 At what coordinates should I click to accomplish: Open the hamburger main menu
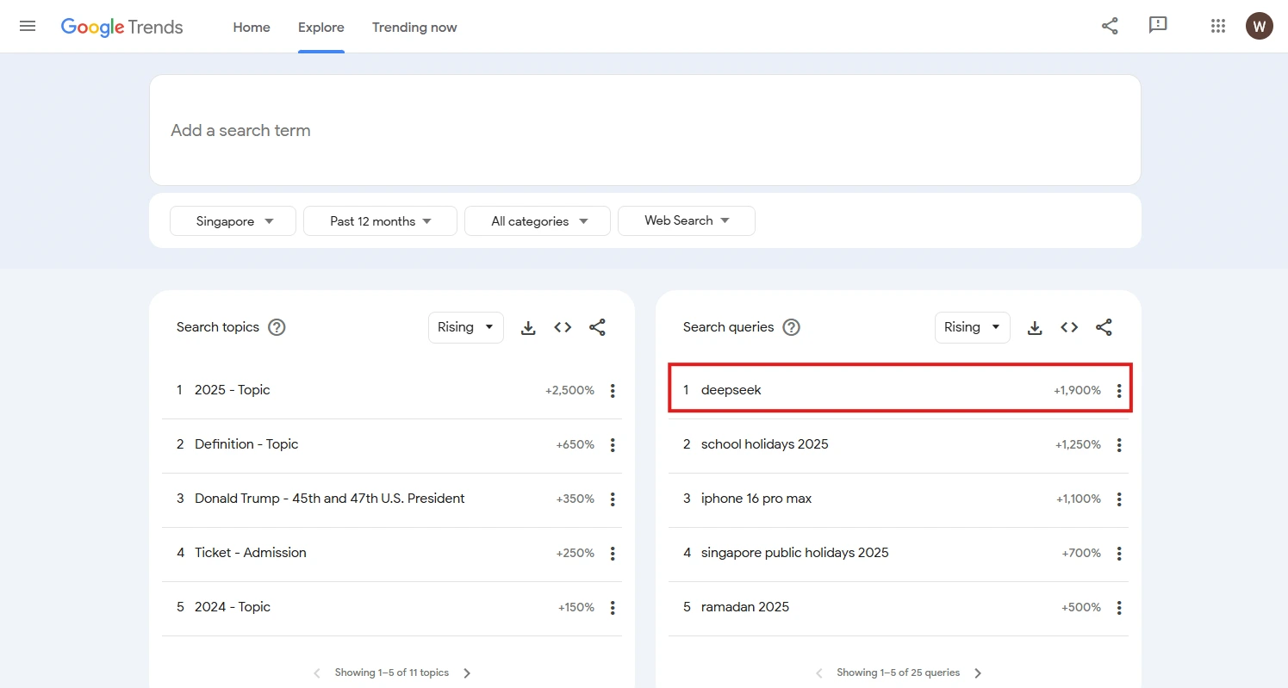(28, 27)
